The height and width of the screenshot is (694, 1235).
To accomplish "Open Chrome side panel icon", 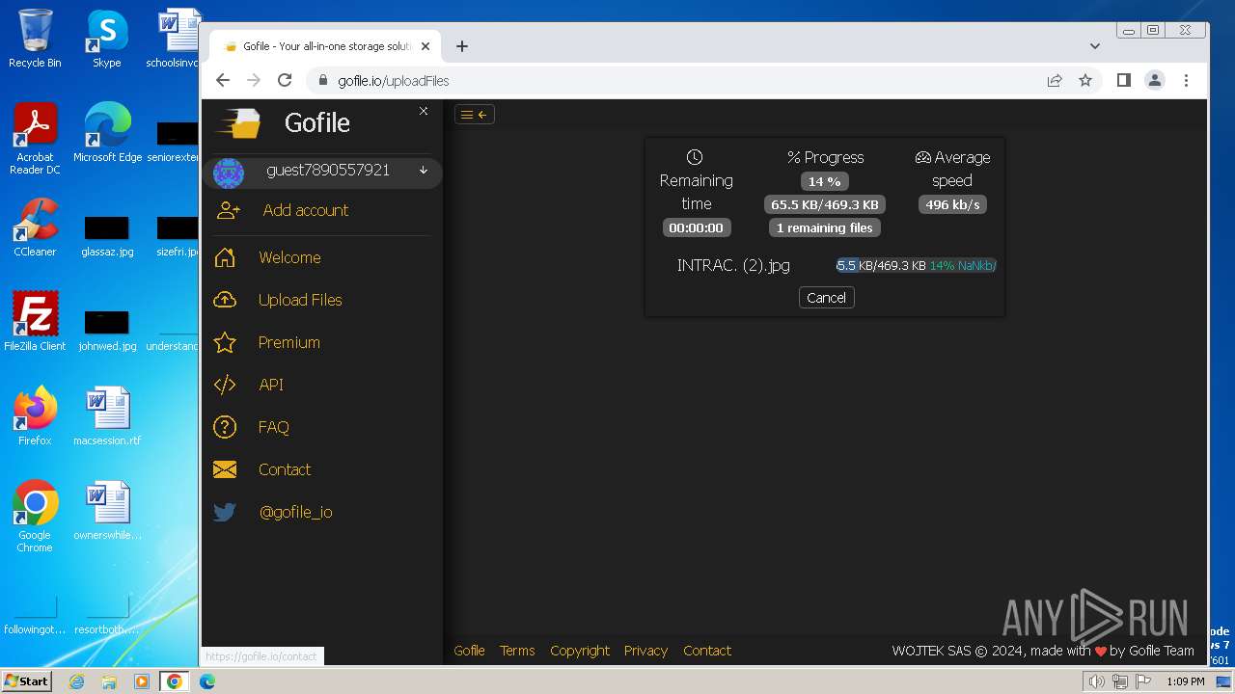I will [x=1123, y=81].
